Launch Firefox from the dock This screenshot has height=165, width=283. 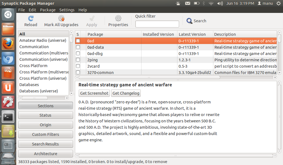click(8, 44)
